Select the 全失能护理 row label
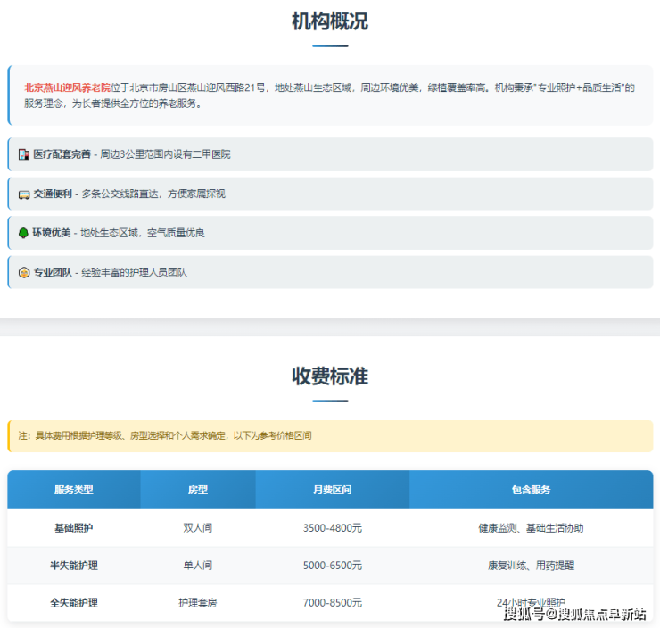Viewport: 660px width, 628px height. click(73, 603)
